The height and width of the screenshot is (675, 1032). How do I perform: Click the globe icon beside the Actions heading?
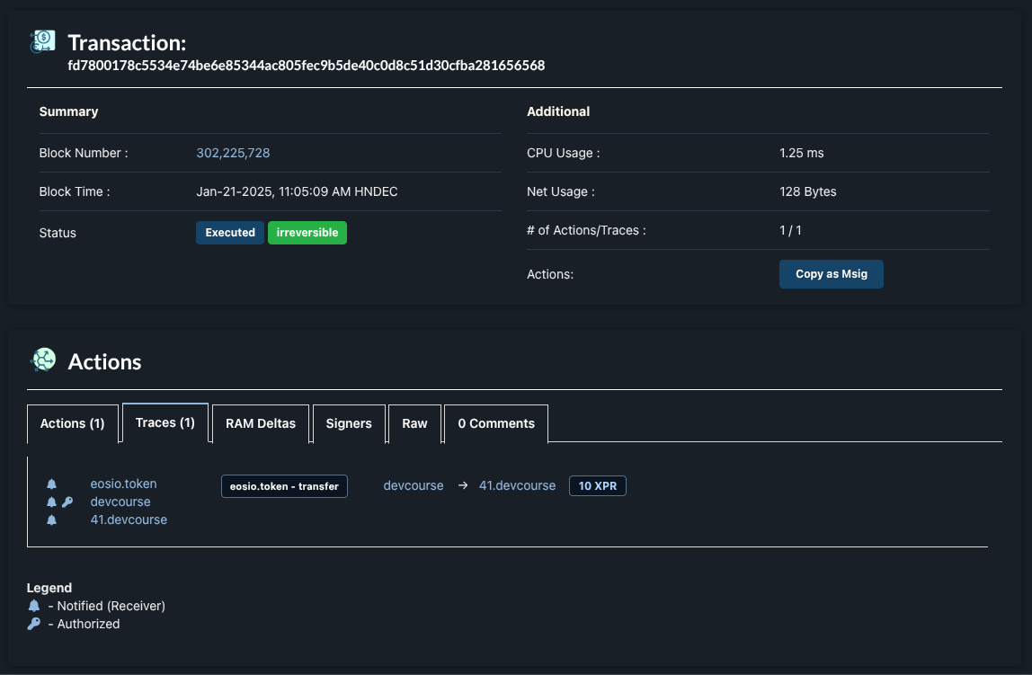(x=43, y=360)
